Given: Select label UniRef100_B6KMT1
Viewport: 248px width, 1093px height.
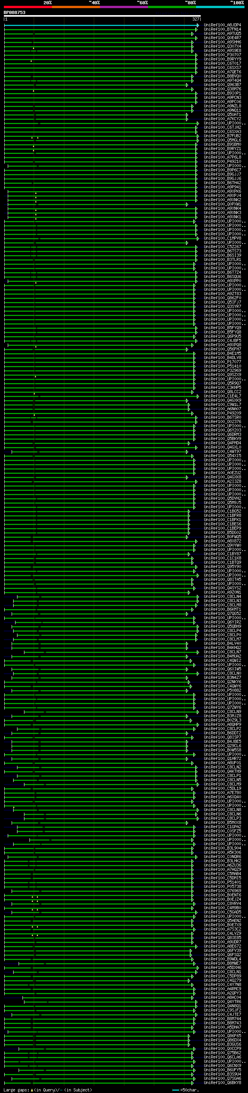Looking at the screenshot, I should click(x=222, y=609).
